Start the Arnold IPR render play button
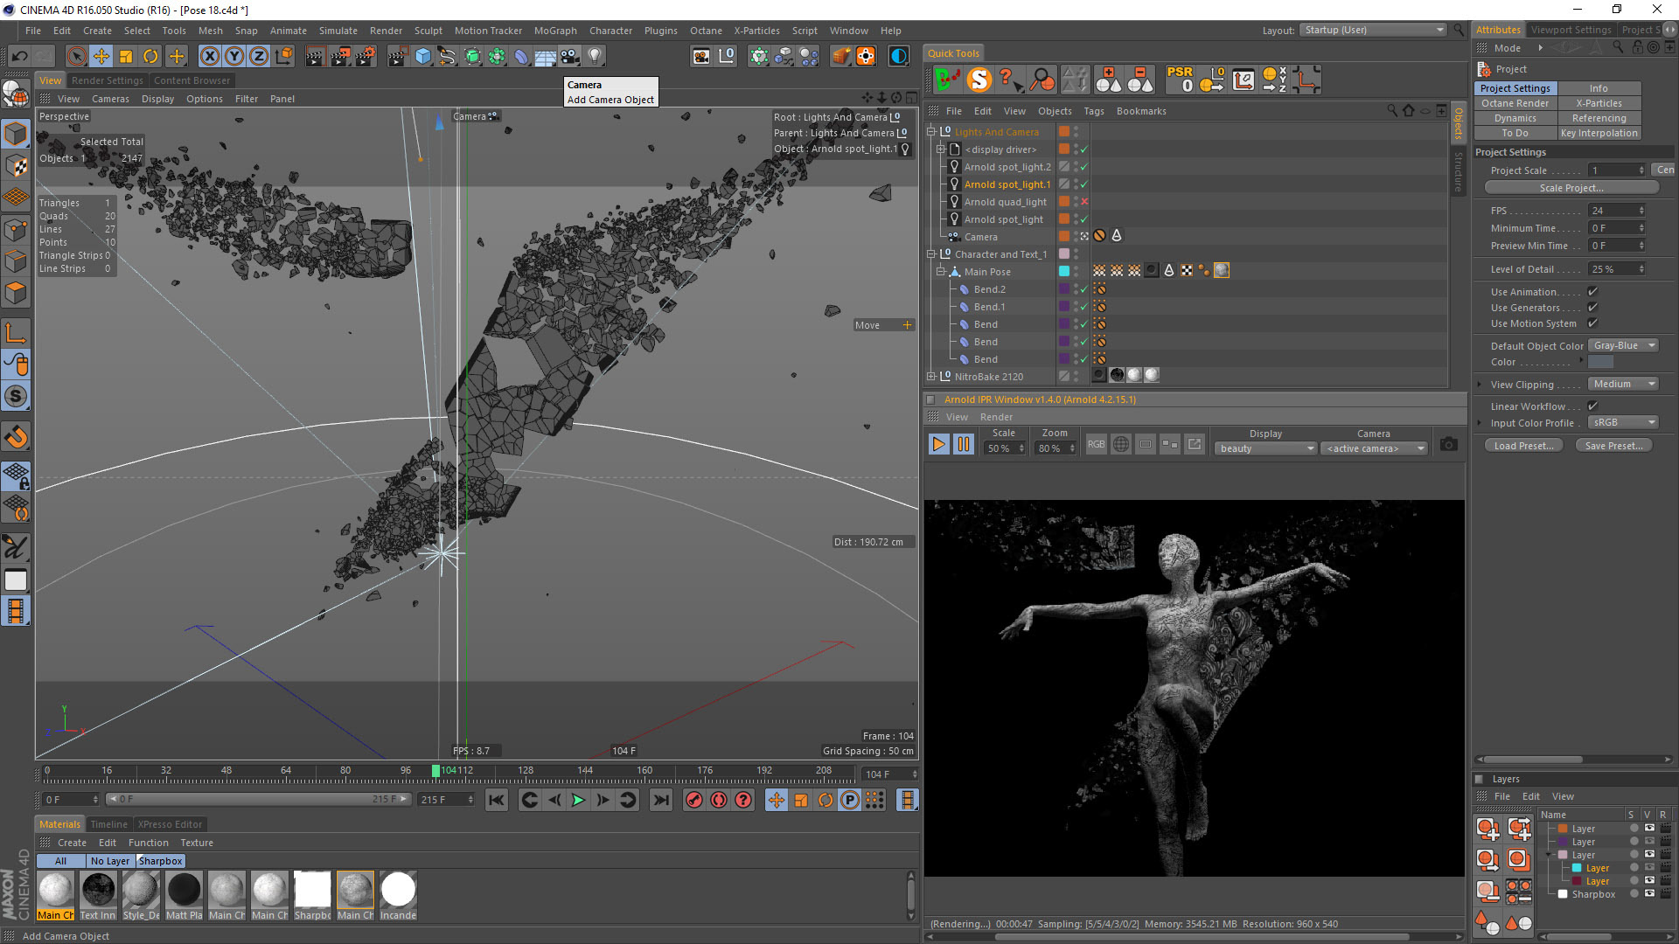The image size is (1679, 944). pos(938,444)
